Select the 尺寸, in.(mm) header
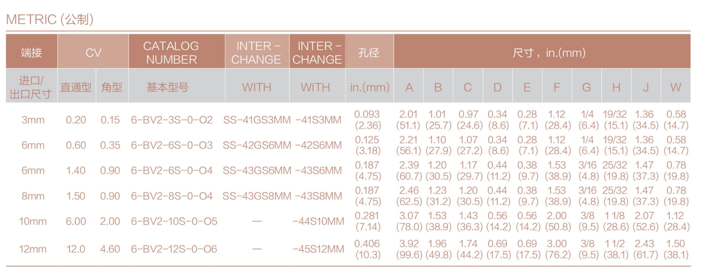This screenshot has height=274, width=707. click(x=542, y=53)
